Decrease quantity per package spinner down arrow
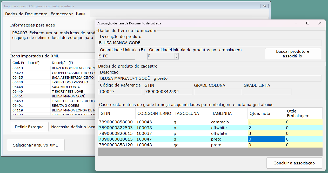This screenshot has width=328, height=173. pyautogui.click(x=176, y=57)
